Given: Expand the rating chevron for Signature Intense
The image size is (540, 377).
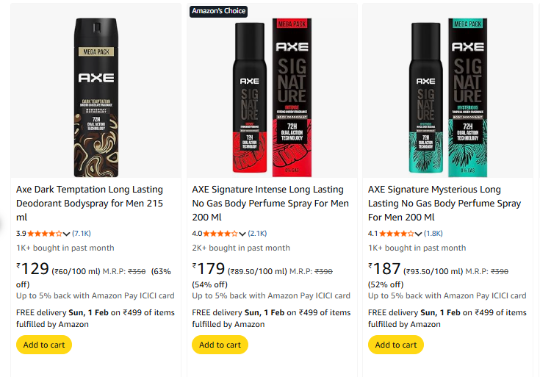Looking at the screenshot, I should point(242,234).
